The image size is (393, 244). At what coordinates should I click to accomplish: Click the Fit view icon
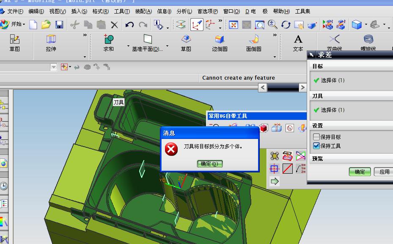coord(234,25)
